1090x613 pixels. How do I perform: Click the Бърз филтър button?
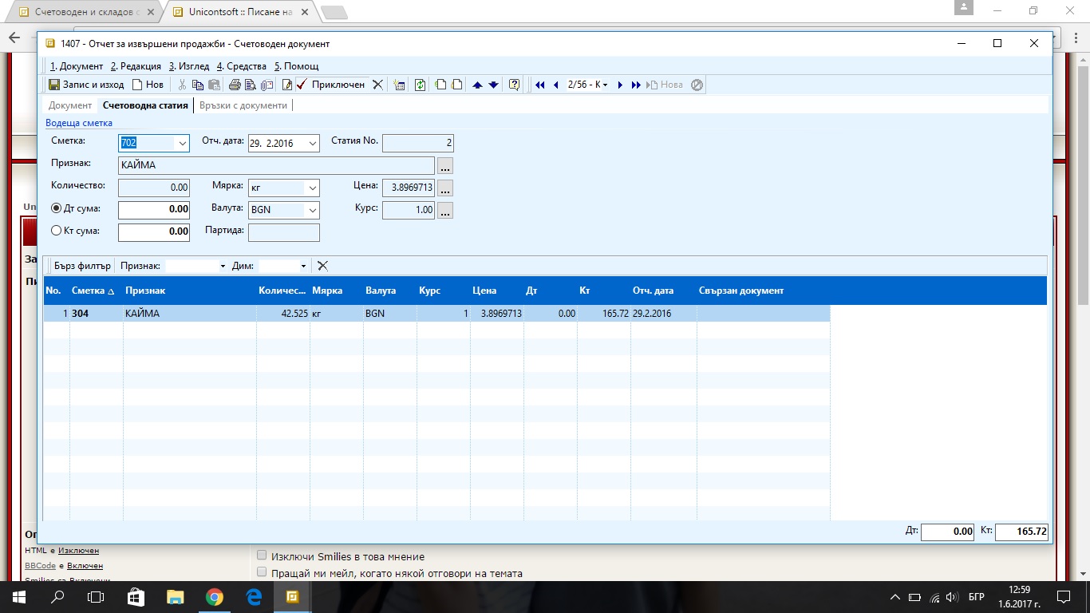(82, 266)
